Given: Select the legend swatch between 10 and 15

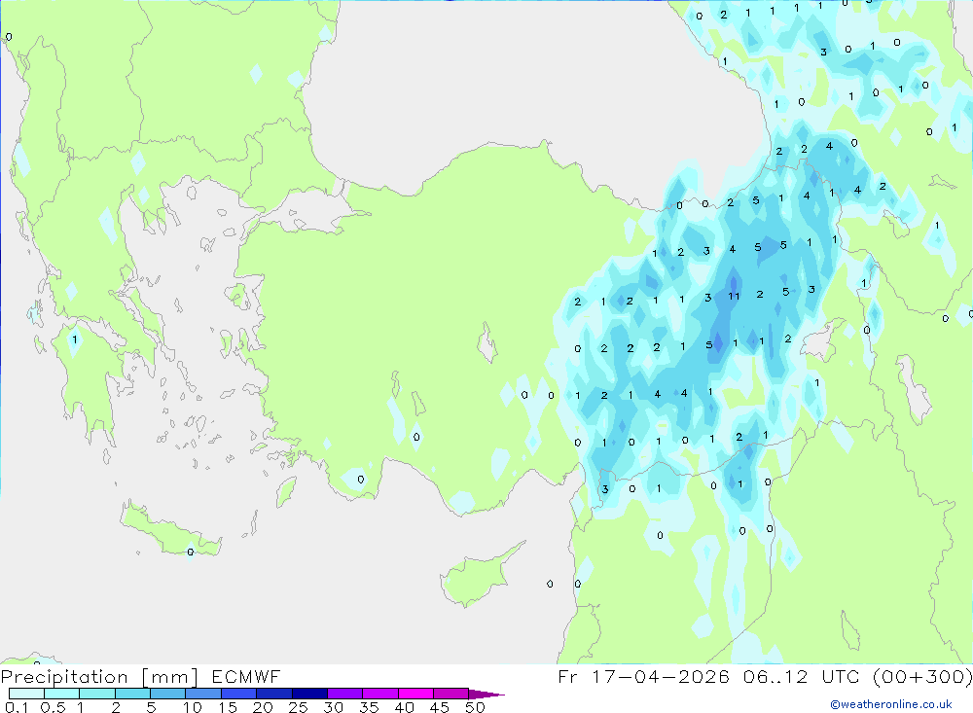Looking at the screenshot, I should [x=203, y=694].
